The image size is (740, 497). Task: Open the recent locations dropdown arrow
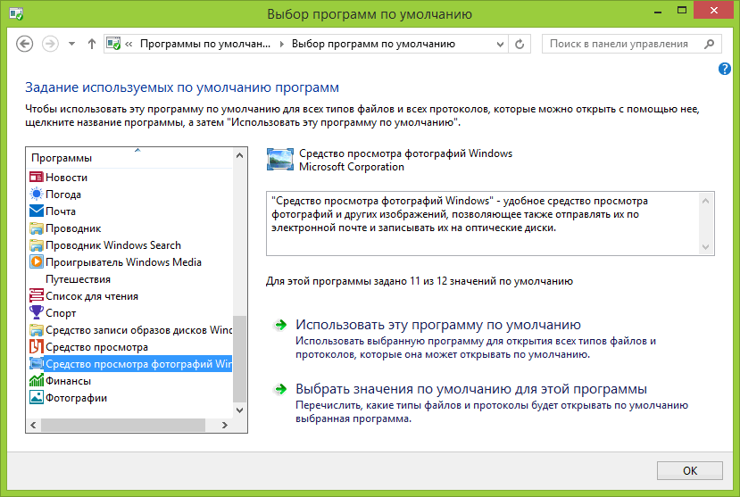click(x=71, y=44)
